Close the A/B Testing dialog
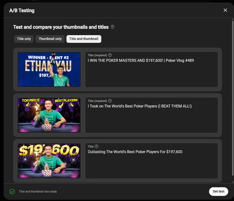The image size is (234, 201). tap(225, 10)
